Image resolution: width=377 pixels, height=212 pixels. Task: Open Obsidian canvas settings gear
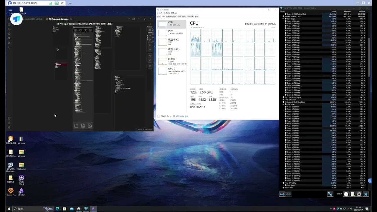150,30
